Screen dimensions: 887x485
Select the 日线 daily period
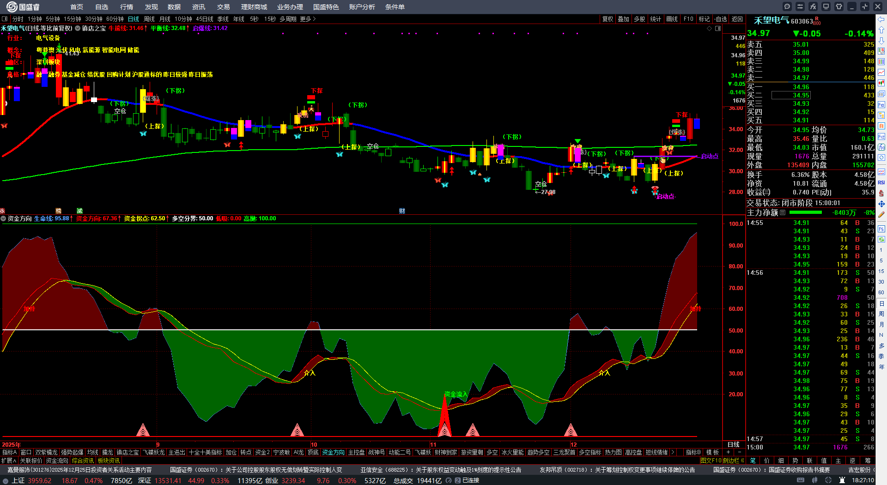[134, 19]
